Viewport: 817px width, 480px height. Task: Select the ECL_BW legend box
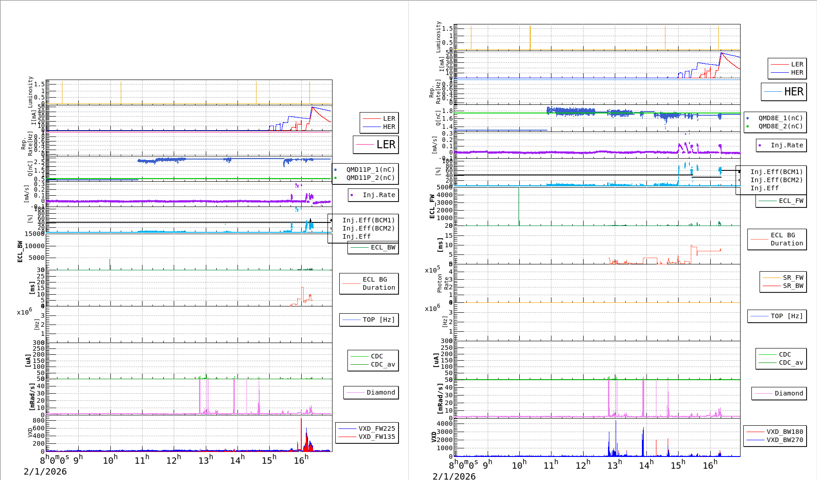tap(382, 247)
